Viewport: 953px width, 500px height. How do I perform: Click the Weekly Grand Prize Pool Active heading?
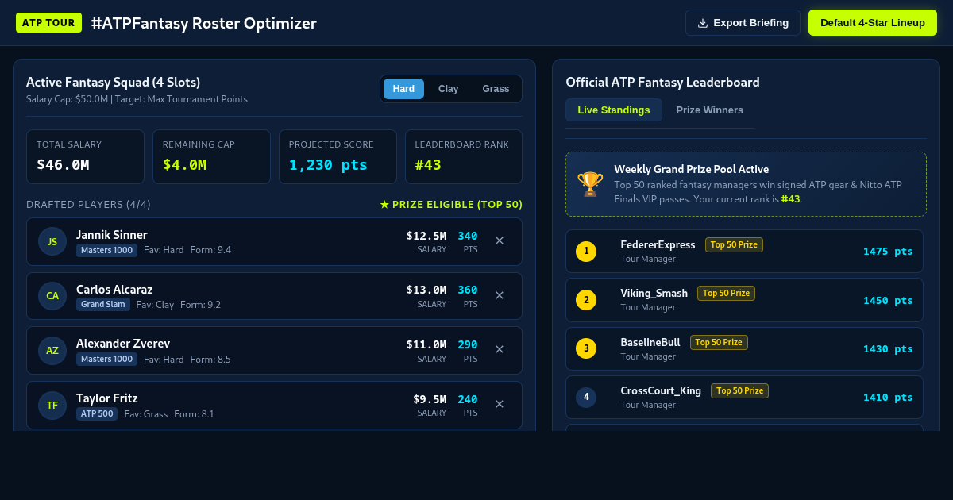692,169
